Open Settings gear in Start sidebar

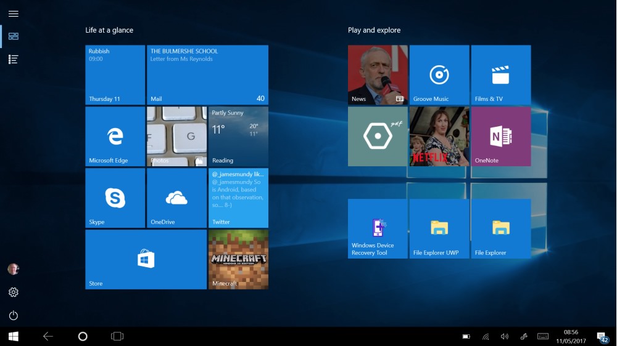(x=14, y=292)
